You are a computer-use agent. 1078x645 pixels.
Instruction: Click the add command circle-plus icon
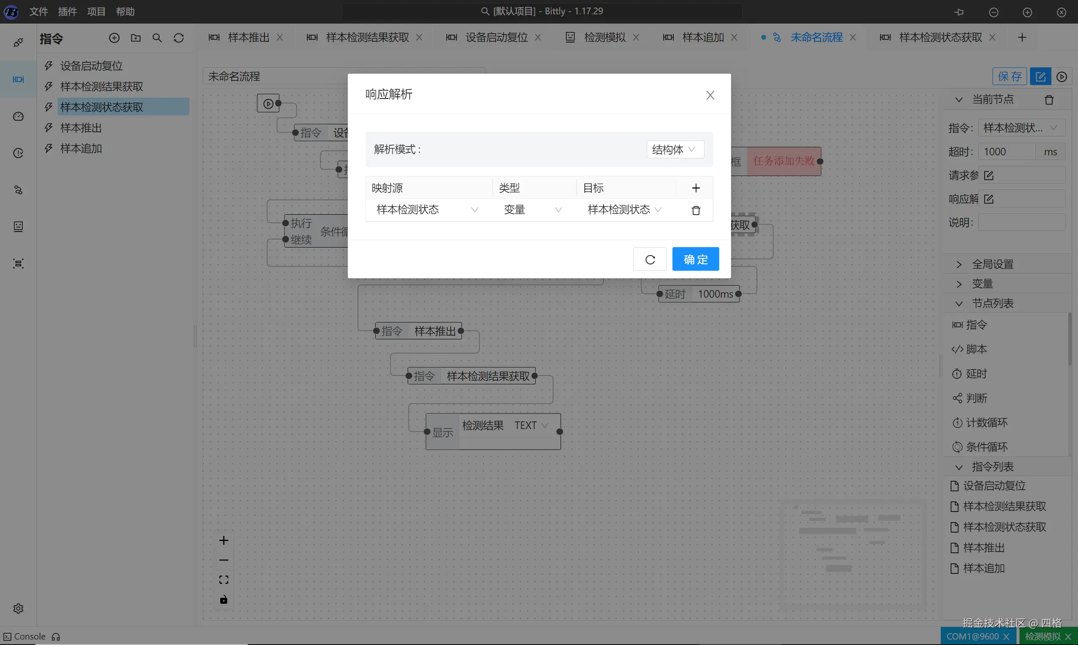tap(114, 38)
